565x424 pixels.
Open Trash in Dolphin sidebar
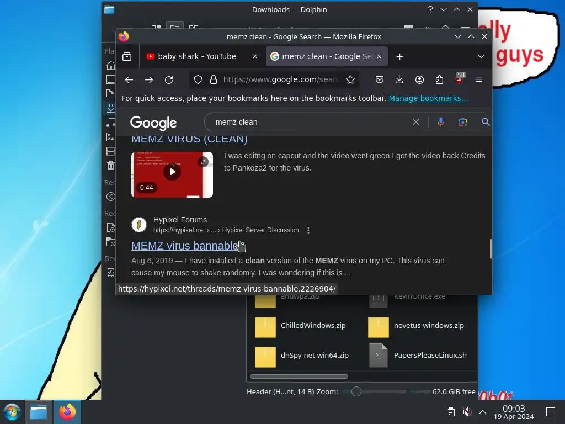[x=110, y=166]
